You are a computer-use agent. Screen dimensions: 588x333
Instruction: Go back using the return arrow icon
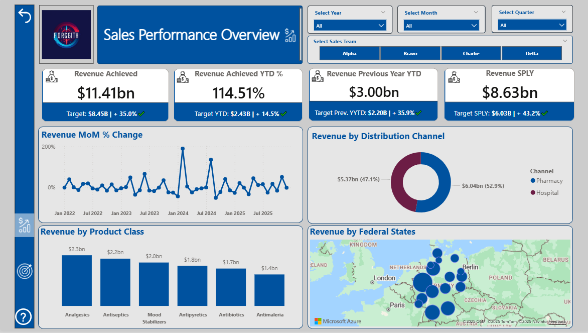[25, 16]
